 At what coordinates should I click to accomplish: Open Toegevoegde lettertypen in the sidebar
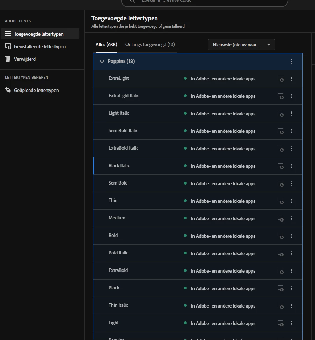pos(40,34)
